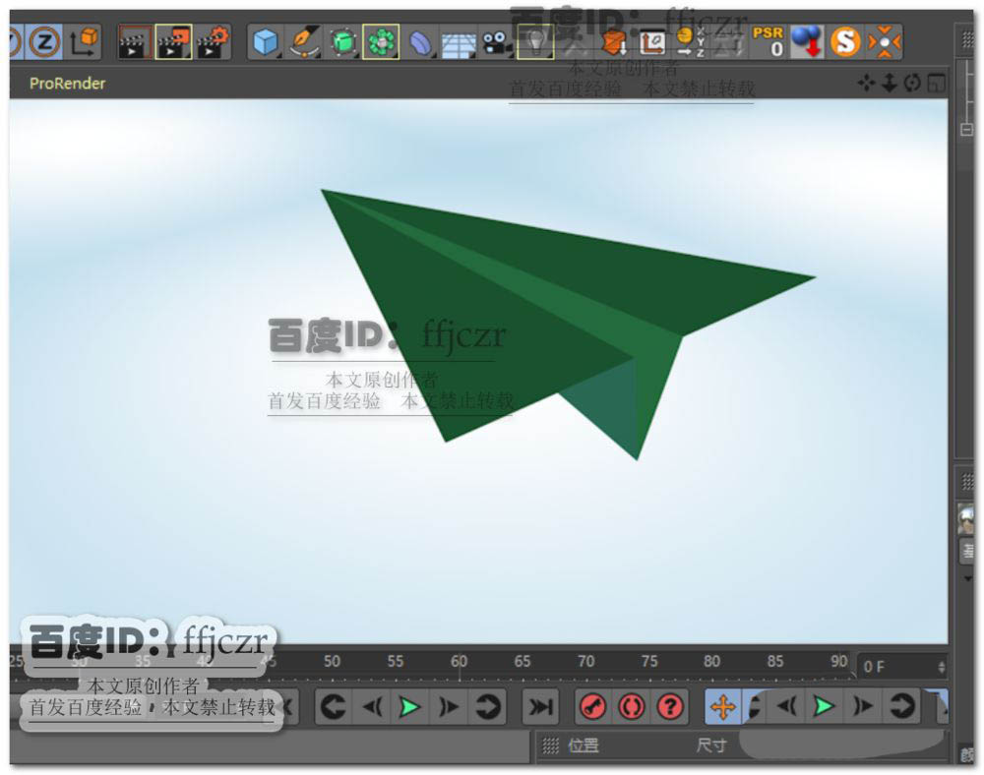Click the yellow sphere XYZ icon
Viewport: 984px width, 775px height.
tap(691, 42)
